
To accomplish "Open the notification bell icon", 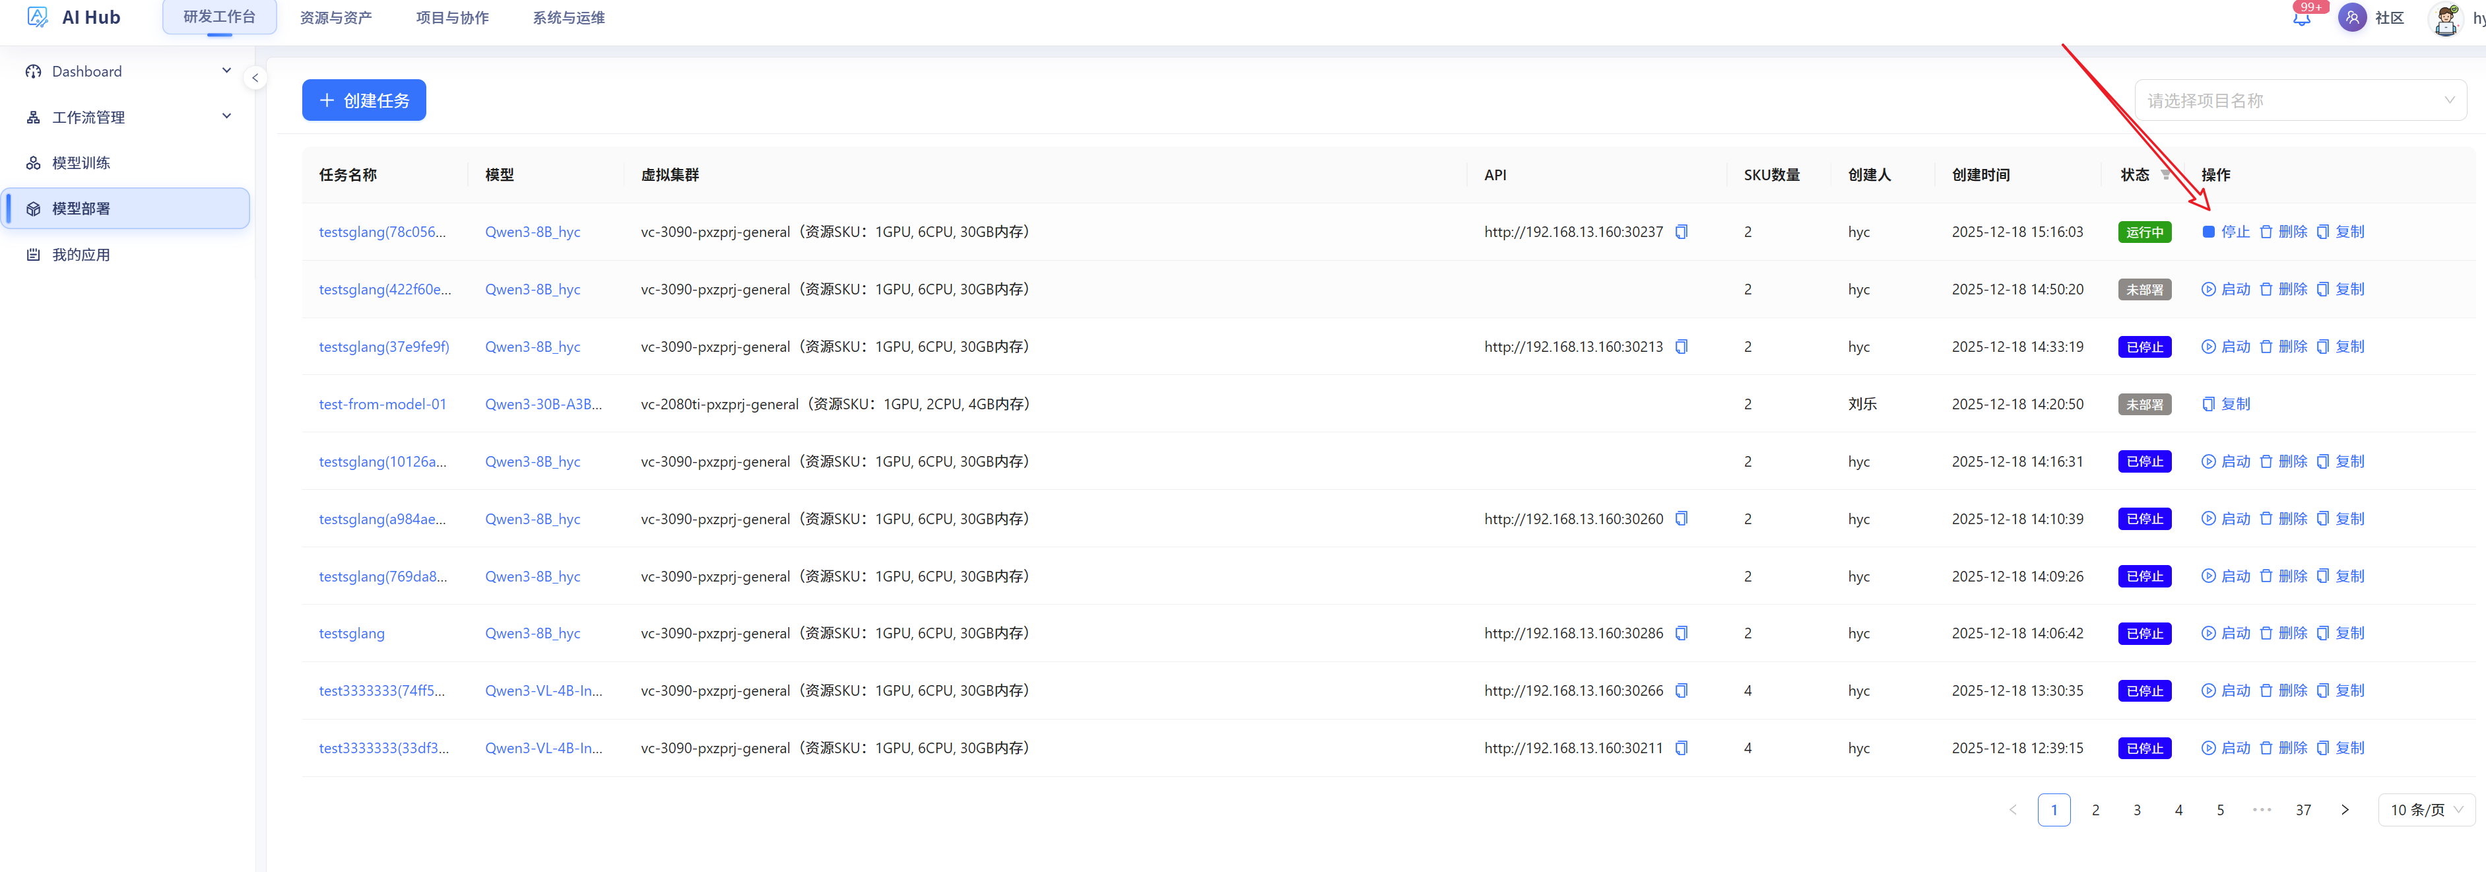I will [2302, 18].
